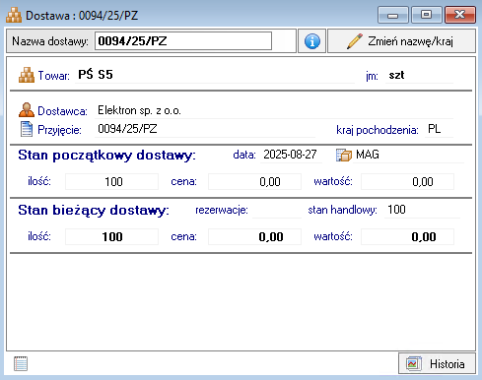
Task: Click current state wartość field
Action: (407, 236)
